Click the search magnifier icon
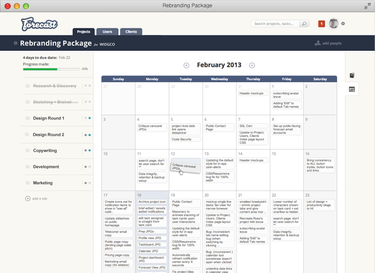This screenshot has height=273, width=375. point(304,24)
